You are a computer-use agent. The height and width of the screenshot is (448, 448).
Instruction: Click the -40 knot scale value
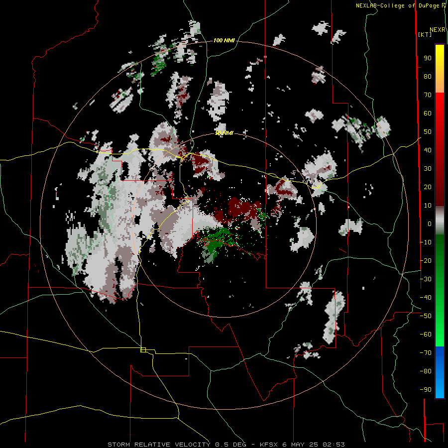click(426, 298)
